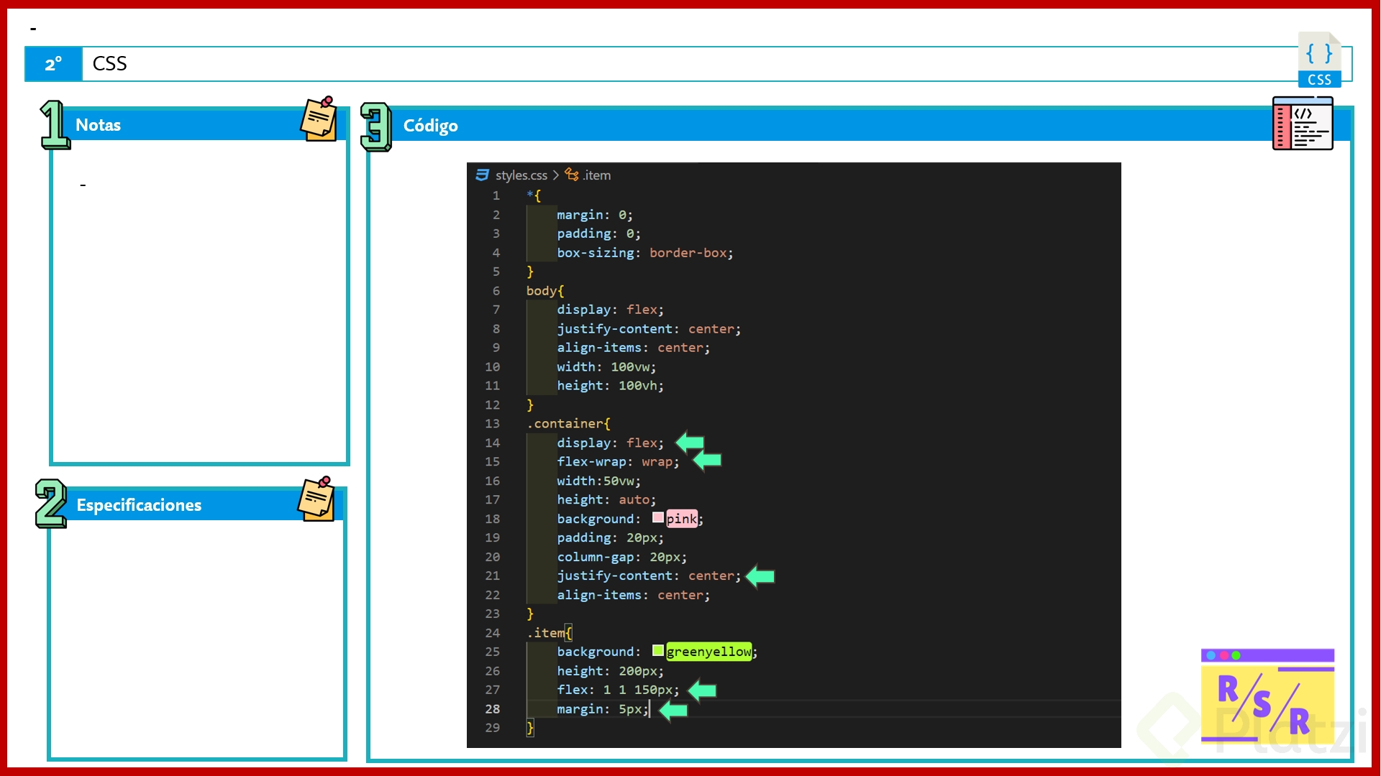1381x776 pixels.
Task: Expand the breadcrumb chevron after styles.css
Action: click(556, 175)
